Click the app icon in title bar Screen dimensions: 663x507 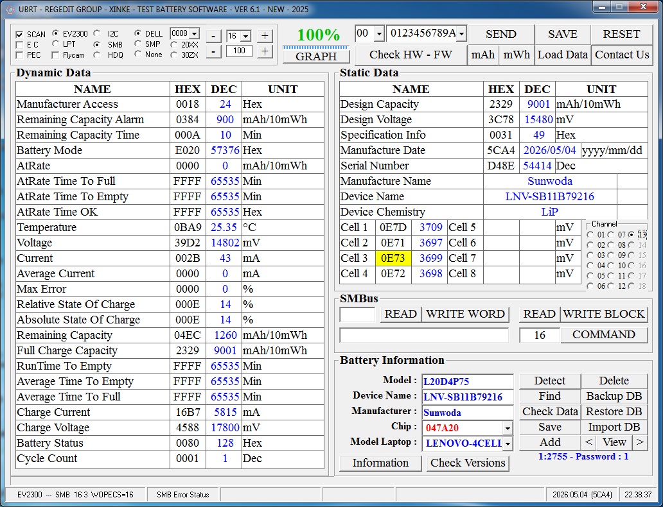tap(10, 9)
